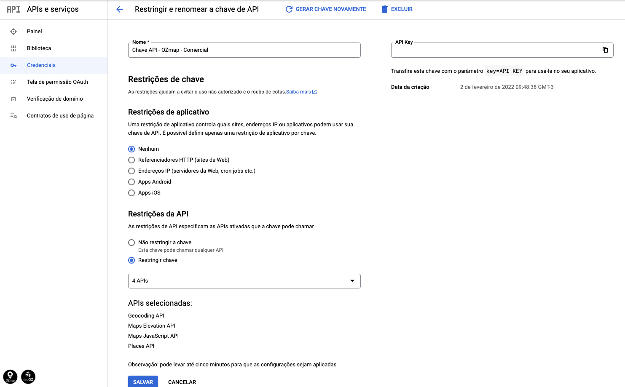Open Contratos de uso de página

(x=54, y=116)
